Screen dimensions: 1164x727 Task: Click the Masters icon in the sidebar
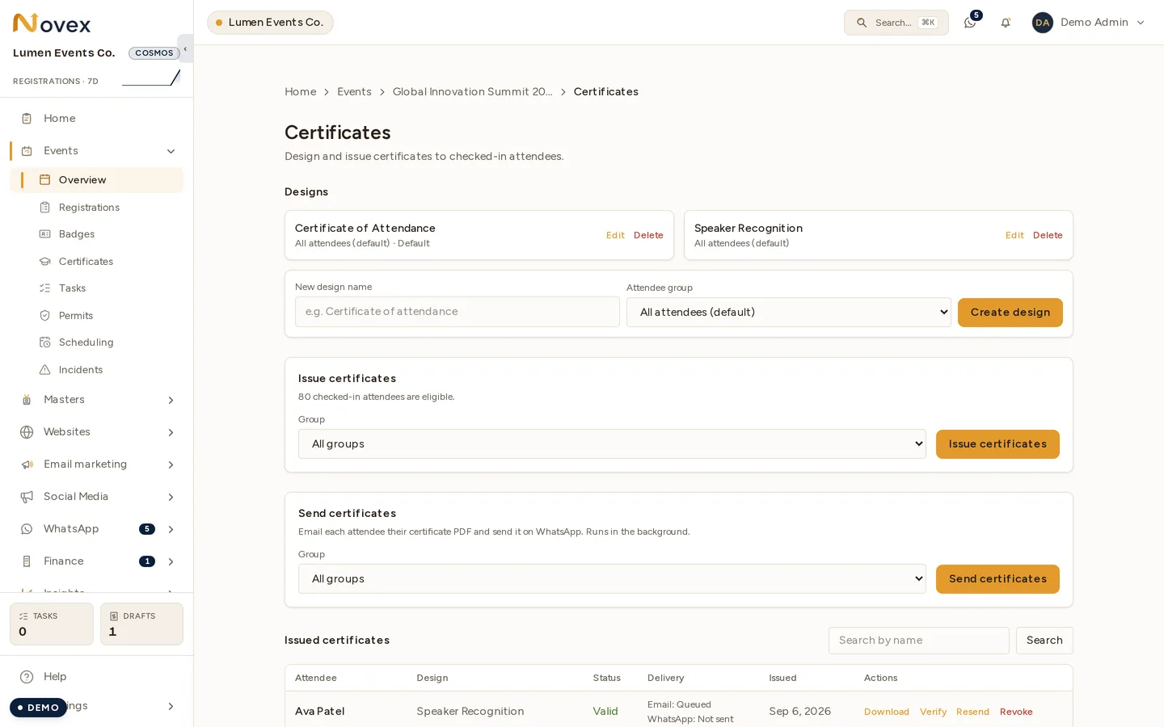[27, 400]
